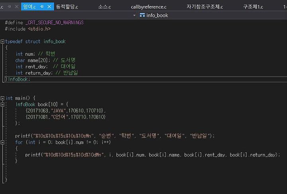Open the 자기참조구조체.c tab
This screenshot has height=194, width=287.
tap(204, 7)
